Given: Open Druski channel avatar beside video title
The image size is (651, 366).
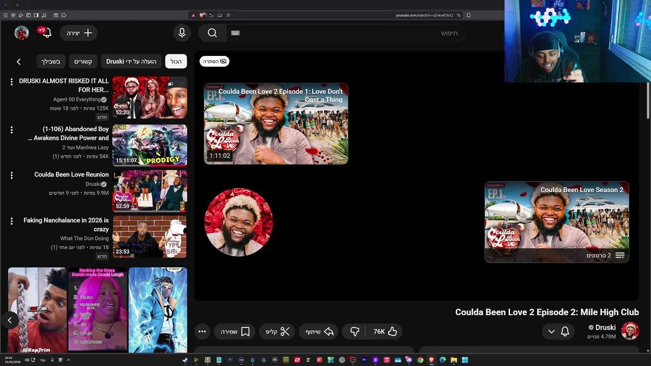Looking at the screenshot, I should pyautogui.click(x=630, y=331).
